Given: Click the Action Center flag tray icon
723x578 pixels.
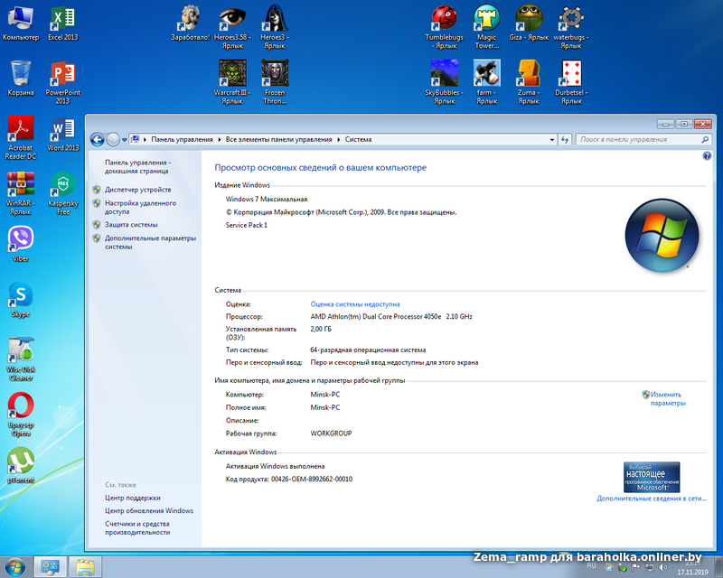Looking at the screenshot, I should (x=635, y=567).
